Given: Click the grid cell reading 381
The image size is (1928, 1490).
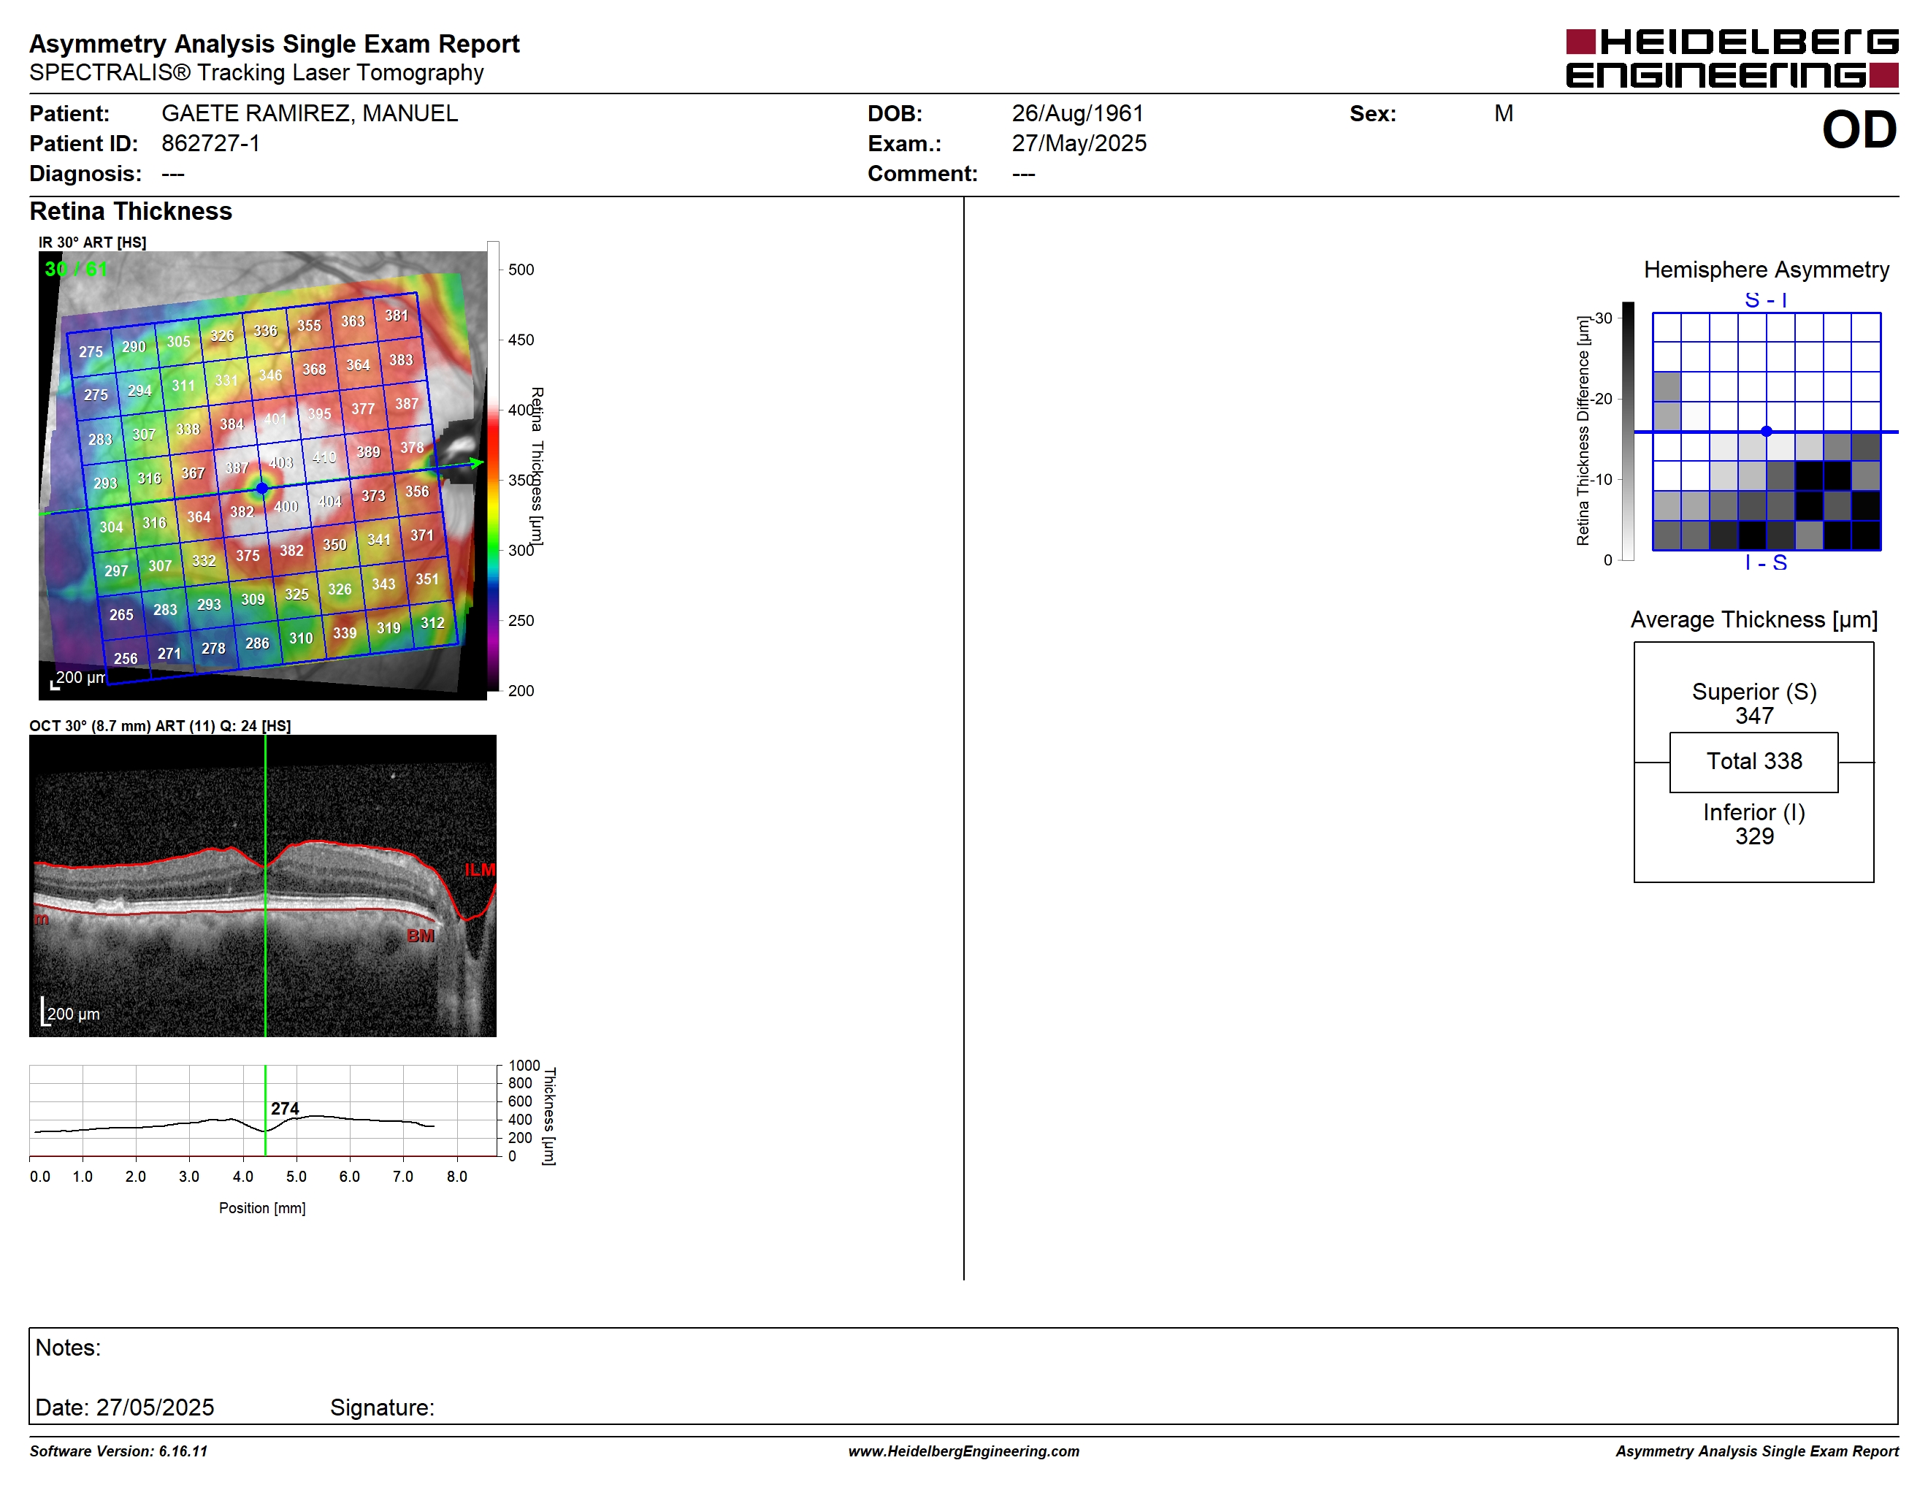Looking at the screenshot, I should pos(397,316).
